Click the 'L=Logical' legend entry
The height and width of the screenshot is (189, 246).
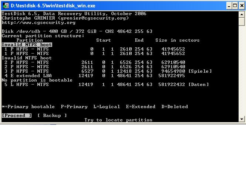(x=107, y=107)
